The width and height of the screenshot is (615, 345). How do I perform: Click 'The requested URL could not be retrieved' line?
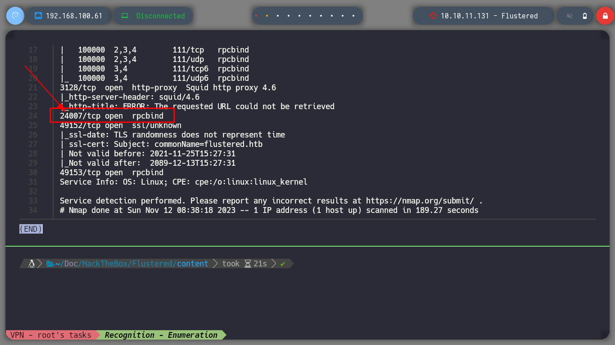coord(197,106)
